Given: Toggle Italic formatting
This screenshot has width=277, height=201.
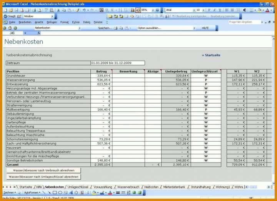Looking at the screenshot, I should pos(215,10).
